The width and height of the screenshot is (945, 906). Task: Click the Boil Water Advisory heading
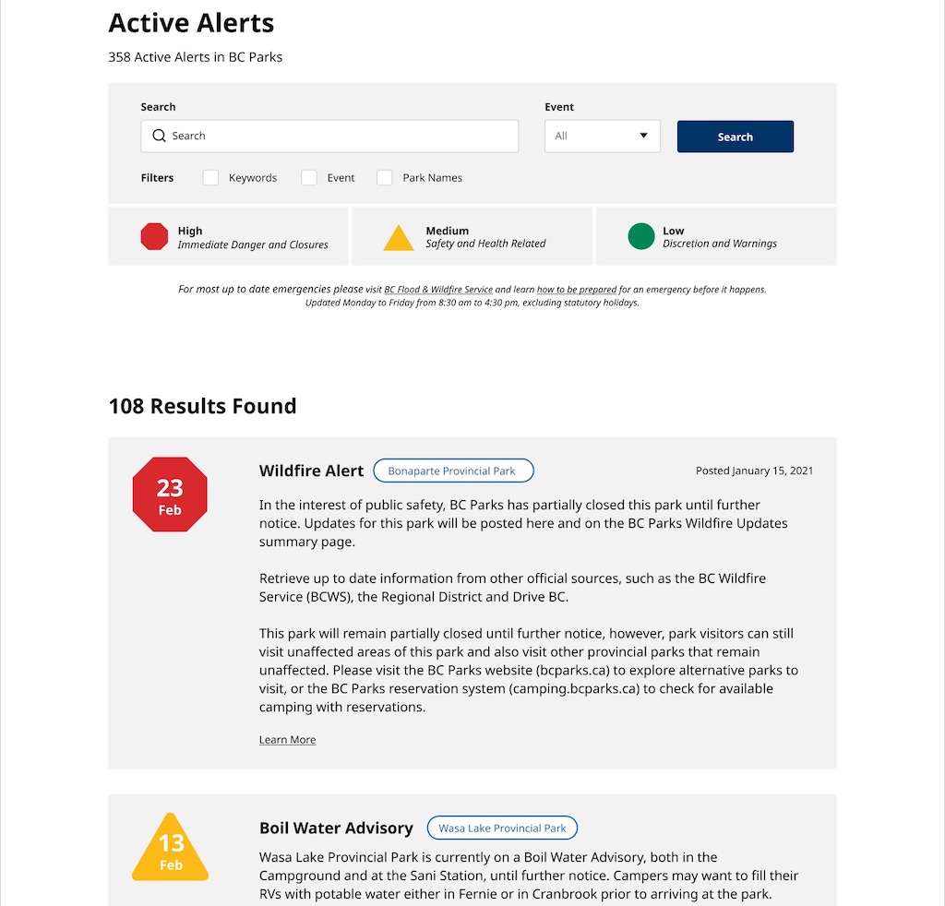(x=336, y=828)
